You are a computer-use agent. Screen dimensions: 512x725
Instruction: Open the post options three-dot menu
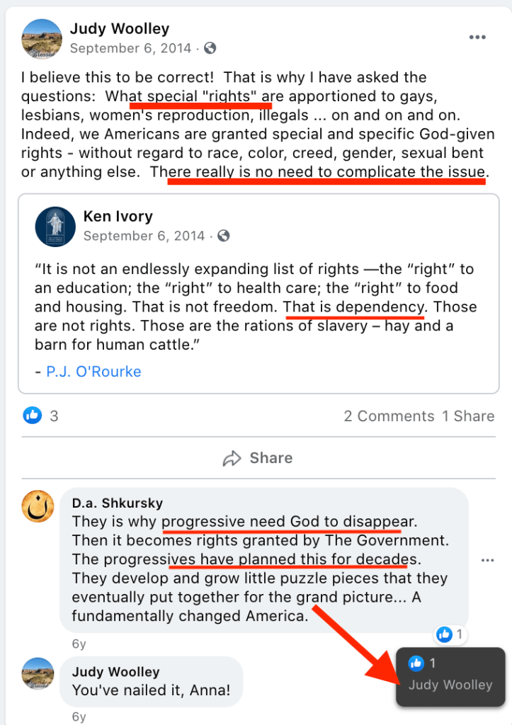click(x=477, y=38)
